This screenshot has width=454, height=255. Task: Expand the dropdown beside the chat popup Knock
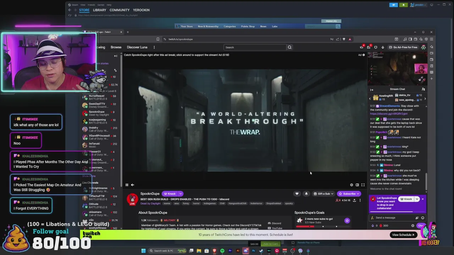click(417, 199)
